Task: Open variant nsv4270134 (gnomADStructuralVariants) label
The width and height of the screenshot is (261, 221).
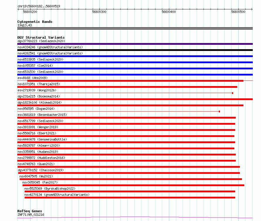Action: click(57, 195)
